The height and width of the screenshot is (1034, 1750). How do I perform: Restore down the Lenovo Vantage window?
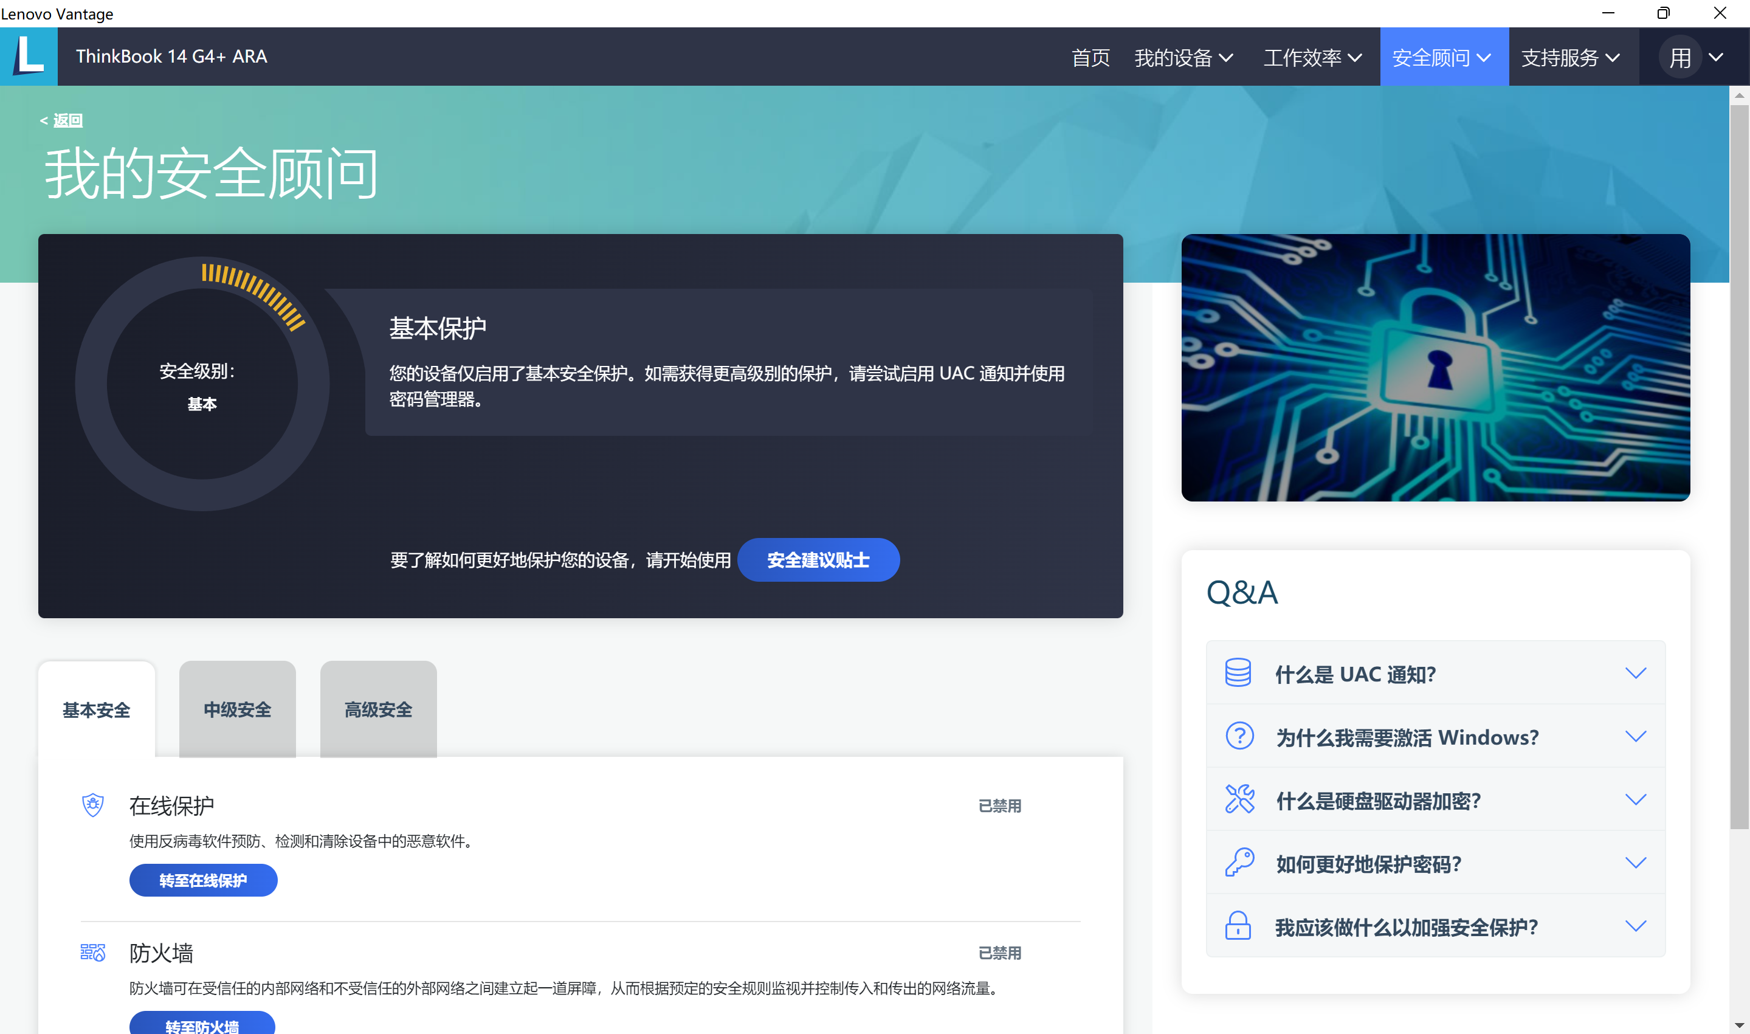tap(1664, 13)
